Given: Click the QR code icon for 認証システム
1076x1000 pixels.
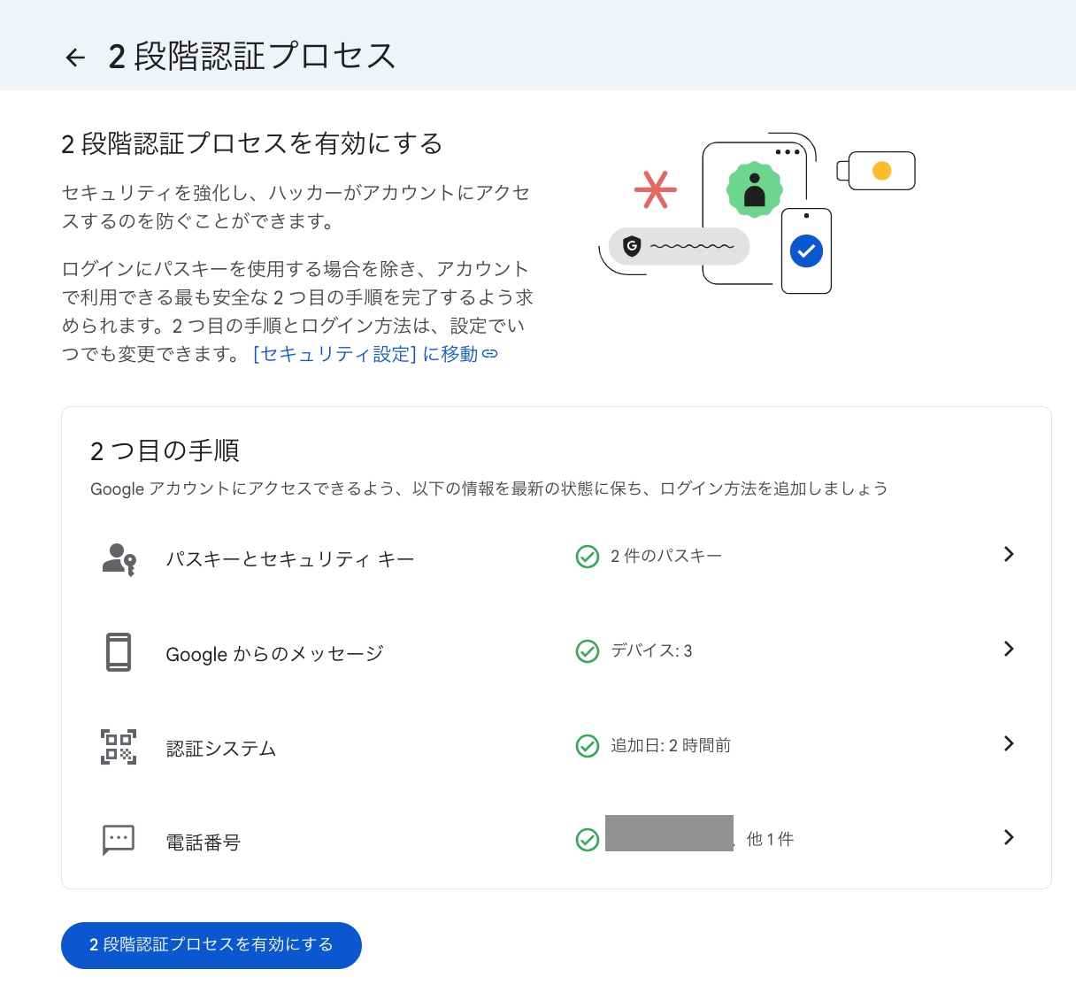Looking at the screenshot, I should (x=119, y=747).
